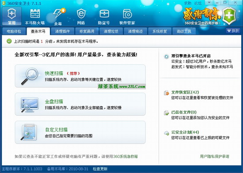The width and height of the screenshot is (243, 173).
Task: Click the 已信任文件 checkmark icon
Action: (166, 113)
